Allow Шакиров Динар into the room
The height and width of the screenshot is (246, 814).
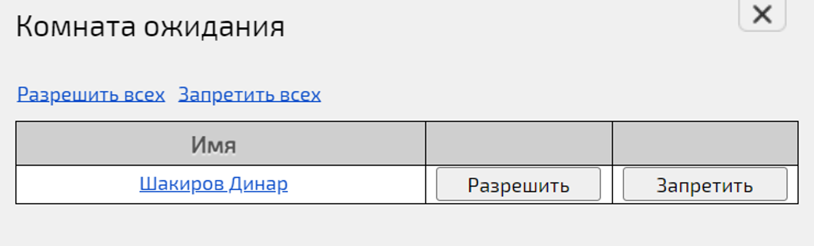click(x=518, y=185)
